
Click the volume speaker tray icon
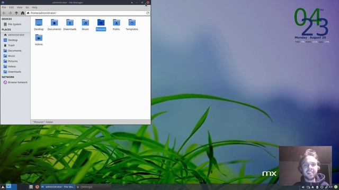click(x=303, y=187)
